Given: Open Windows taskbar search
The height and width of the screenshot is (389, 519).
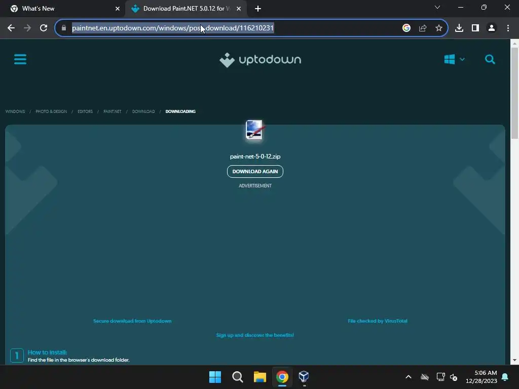Looking at the screenshot, I should [238, 377].
